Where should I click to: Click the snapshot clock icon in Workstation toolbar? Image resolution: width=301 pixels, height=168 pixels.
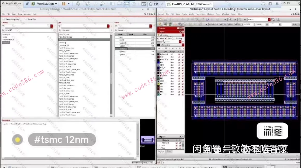pyautogui.click(x=88, y=4)
